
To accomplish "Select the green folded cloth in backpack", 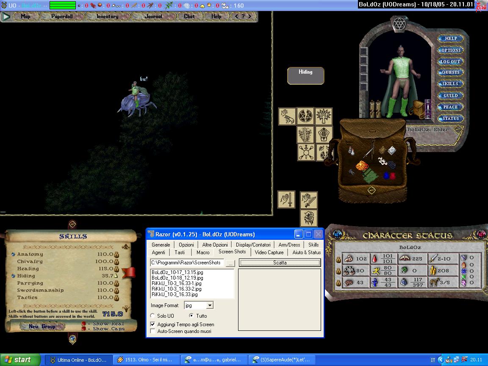I will [x=370, y=176].
